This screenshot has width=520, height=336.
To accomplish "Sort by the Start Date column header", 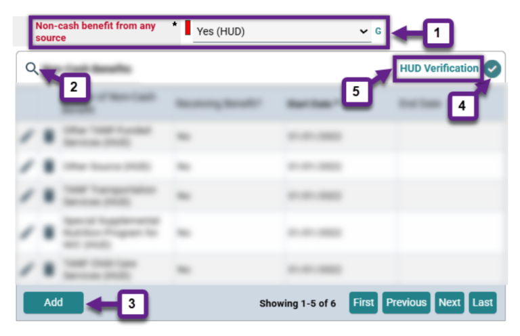I will [311, 104].
